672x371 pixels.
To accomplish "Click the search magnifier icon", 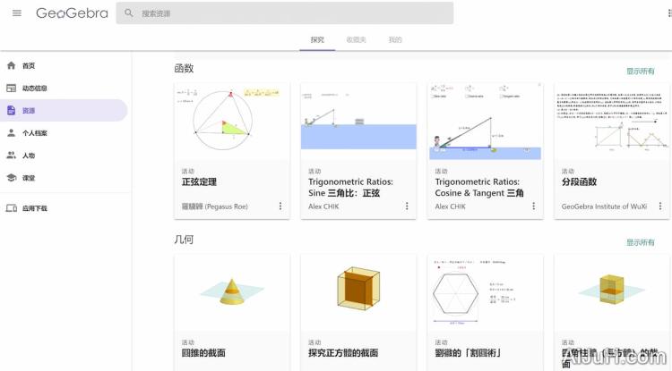I will [x=128, y=13].
